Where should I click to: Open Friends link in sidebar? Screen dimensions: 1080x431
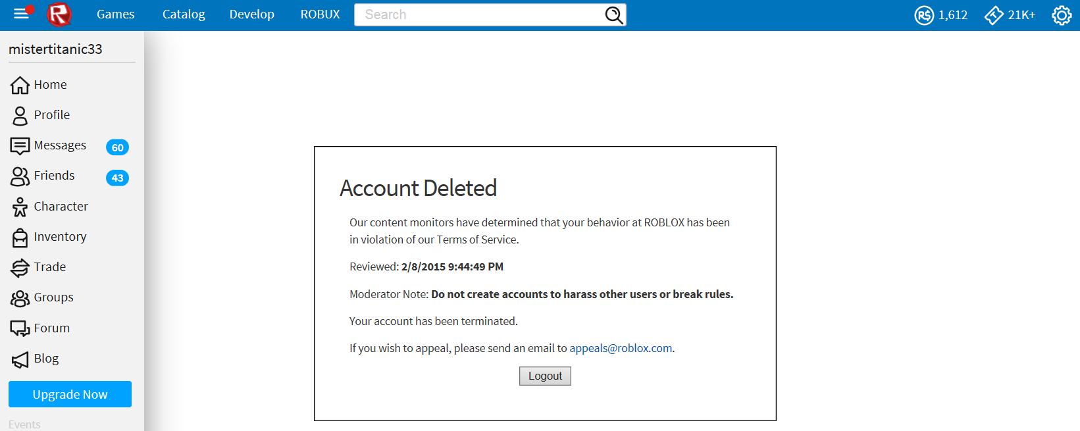tap(54, 176)
